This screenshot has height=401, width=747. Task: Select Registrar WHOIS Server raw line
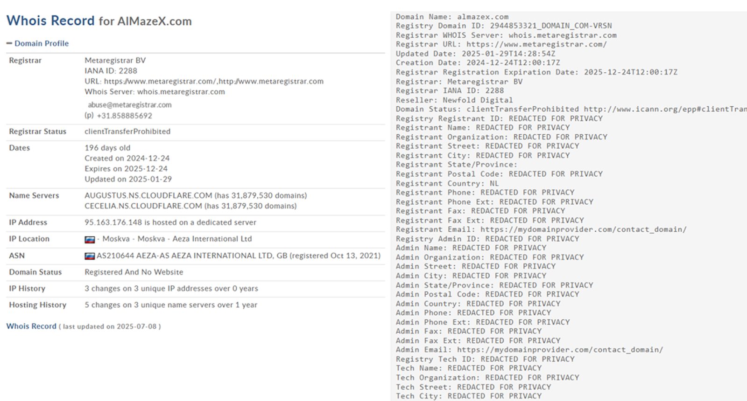[506, 35]
